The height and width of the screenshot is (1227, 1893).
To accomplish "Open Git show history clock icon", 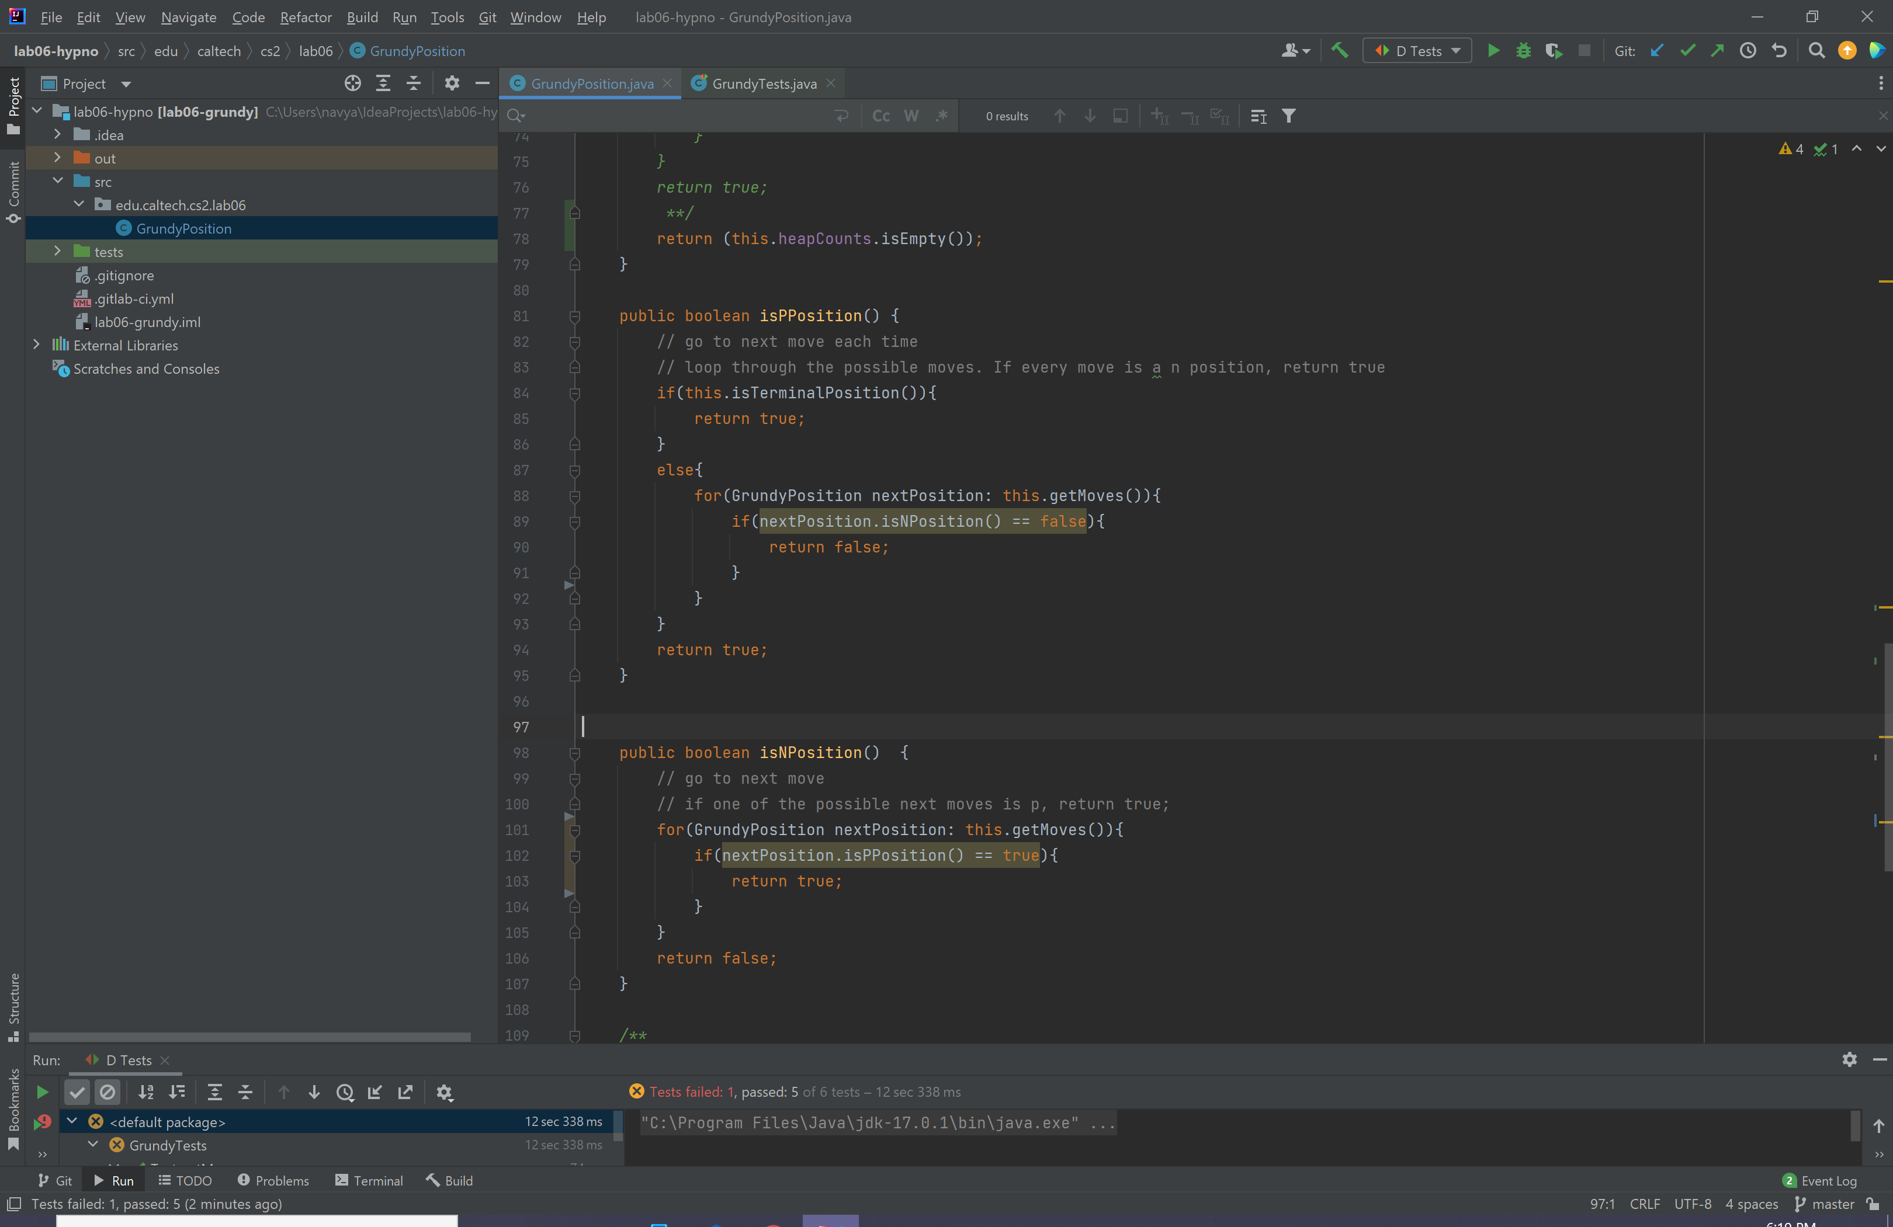I will click(x=1748, y=51).
